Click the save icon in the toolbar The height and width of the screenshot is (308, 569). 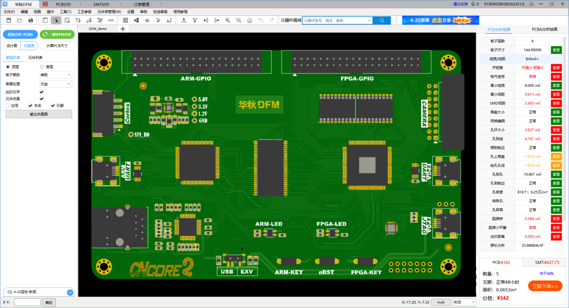tap(9, 20)
